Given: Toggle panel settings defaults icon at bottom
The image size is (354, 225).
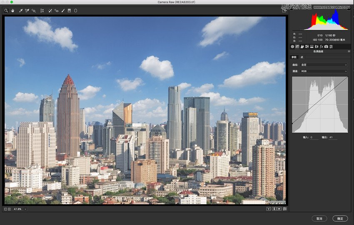Looking at the screenshot, I should point(285,209).
